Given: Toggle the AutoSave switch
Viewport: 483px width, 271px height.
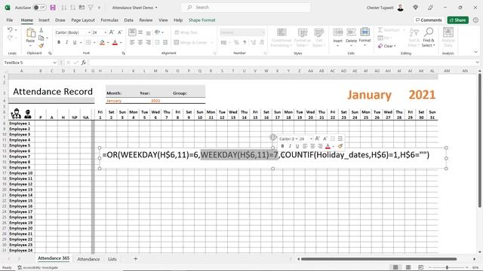Looking at the screenshot, I should (x=40, y=8).
